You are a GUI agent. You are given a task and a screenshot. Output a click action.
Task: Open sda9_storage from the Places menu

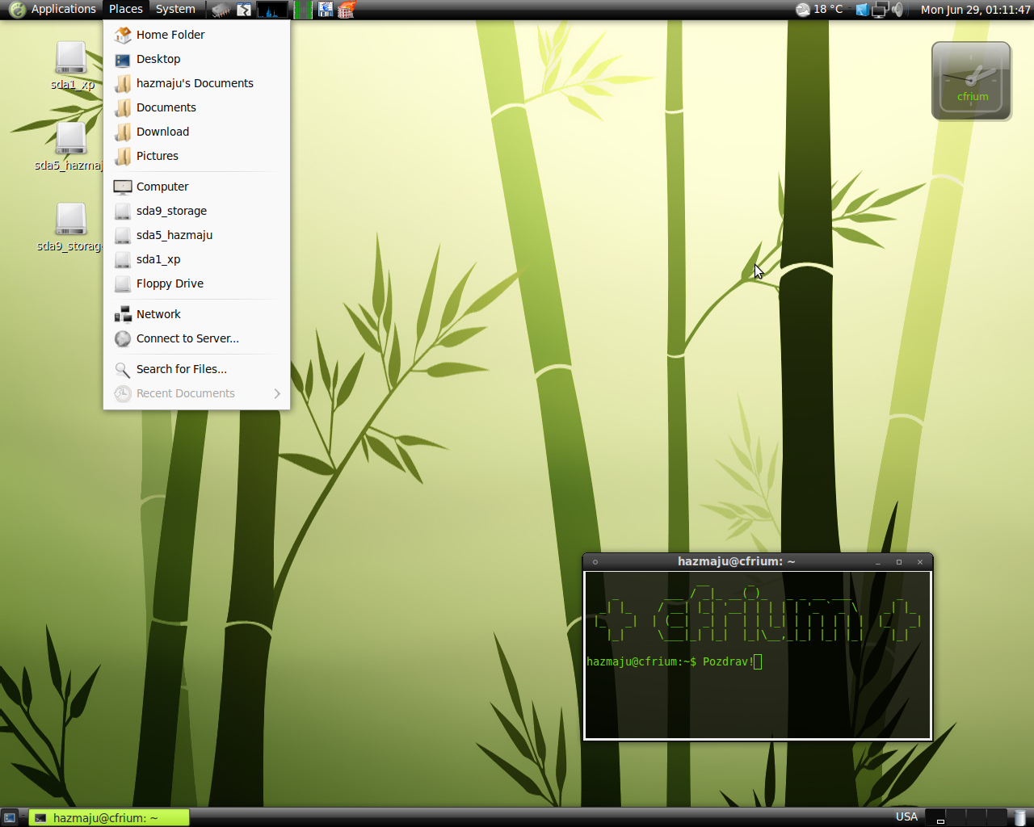[196, 211]
